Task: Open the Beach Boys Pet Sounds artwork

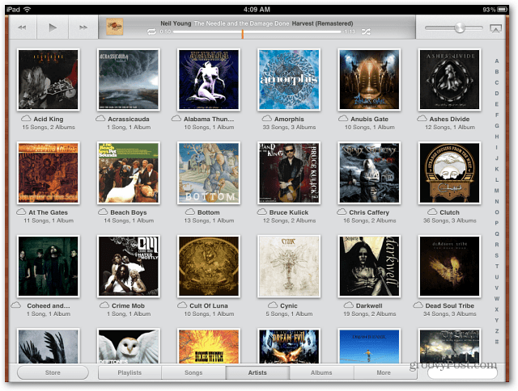Action: (129, 173)
